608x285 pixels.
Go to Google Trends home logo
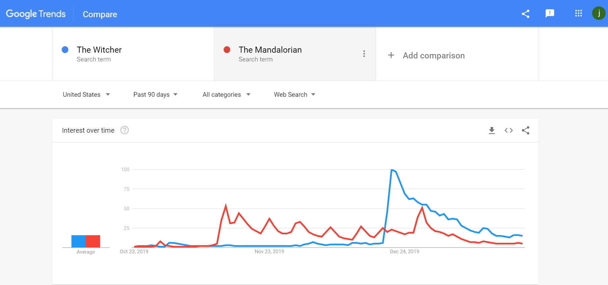click(36, 14)
